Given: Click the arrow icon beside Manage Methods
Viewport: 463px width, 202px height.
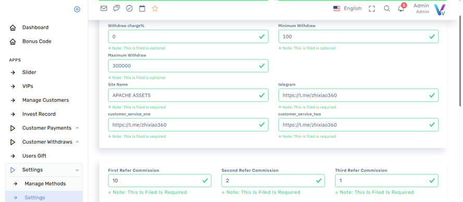Looking at the screenshot, I should (15, 184).
